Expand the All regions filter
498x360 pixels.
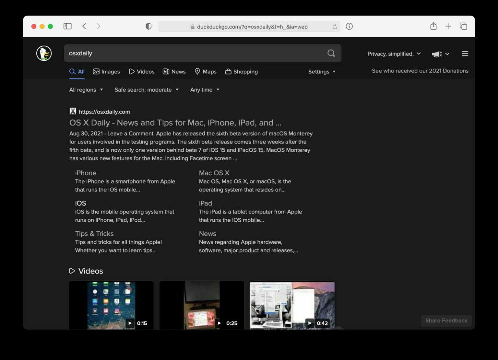point(86,90)
